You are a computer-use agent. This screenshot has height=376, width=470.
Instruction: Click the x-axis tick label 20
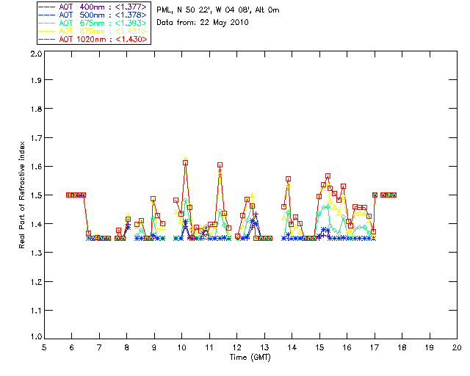(x=457, y=347)
